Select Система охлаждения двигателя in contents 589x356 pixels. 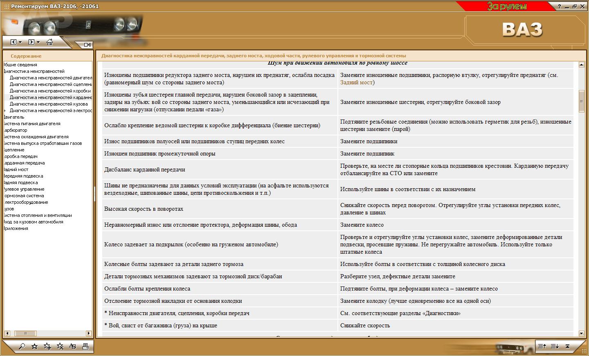click(36, 137)
